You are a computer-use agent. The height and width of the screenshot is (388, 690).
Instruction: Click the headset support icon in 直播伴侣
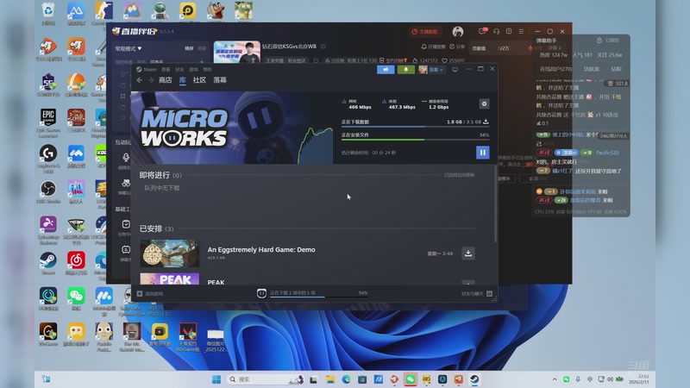[x=497, y=31]
